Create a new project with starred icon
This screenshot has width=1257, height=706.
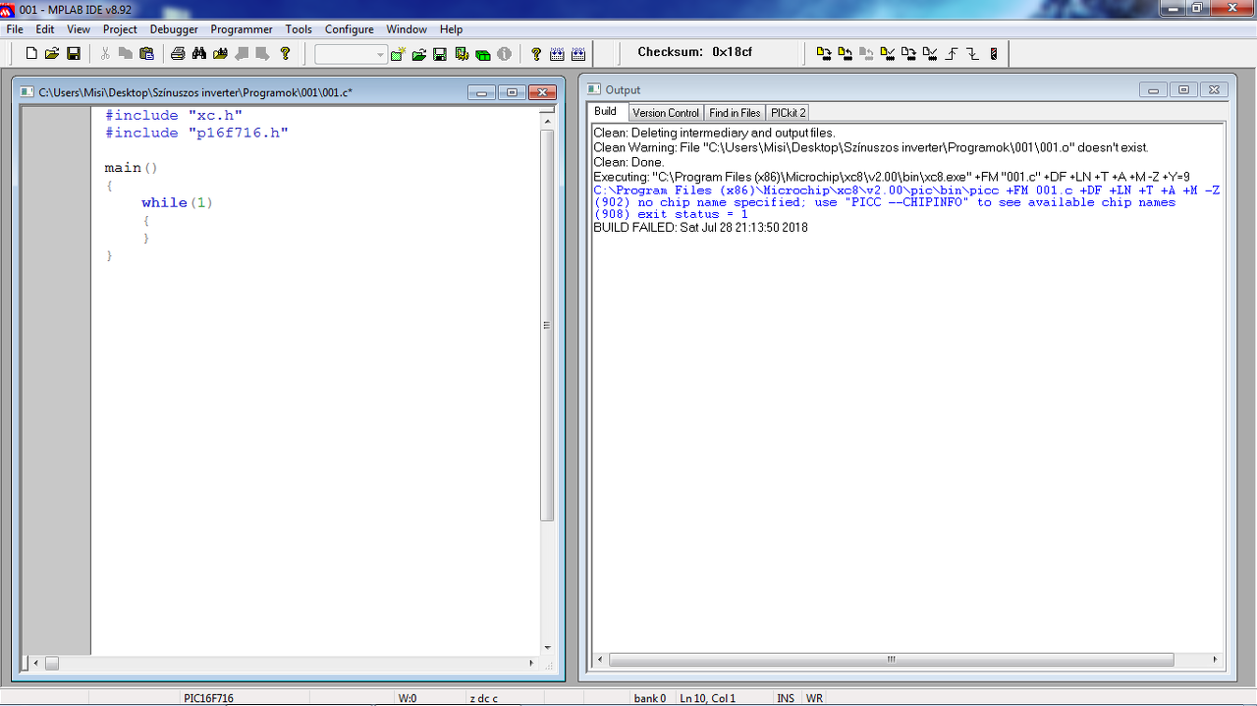(398, 54)
